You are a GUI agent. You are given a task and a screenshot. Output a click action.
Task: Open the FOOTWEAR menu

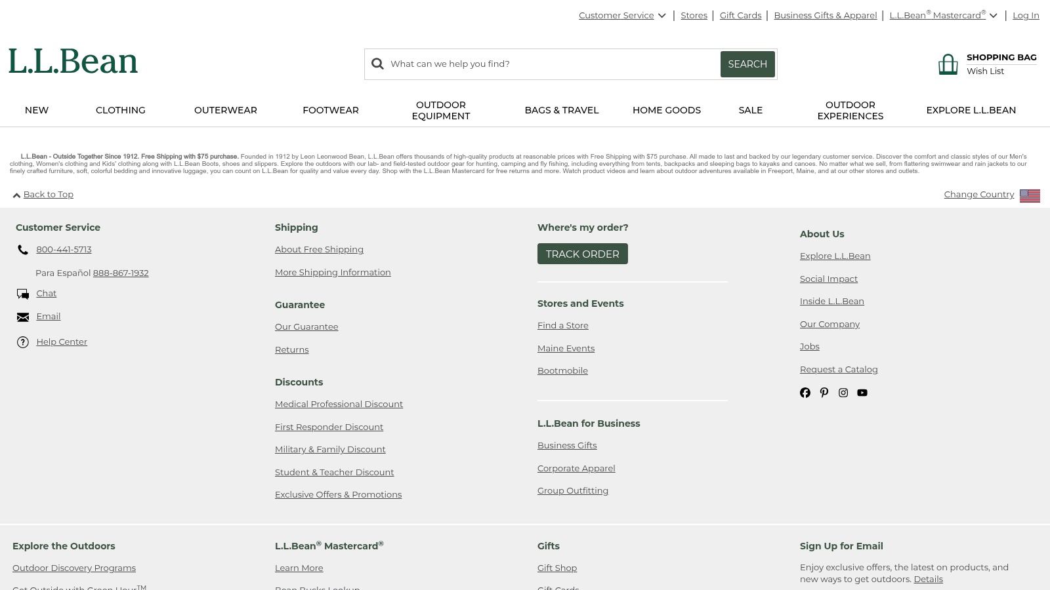tap(331, 110)
